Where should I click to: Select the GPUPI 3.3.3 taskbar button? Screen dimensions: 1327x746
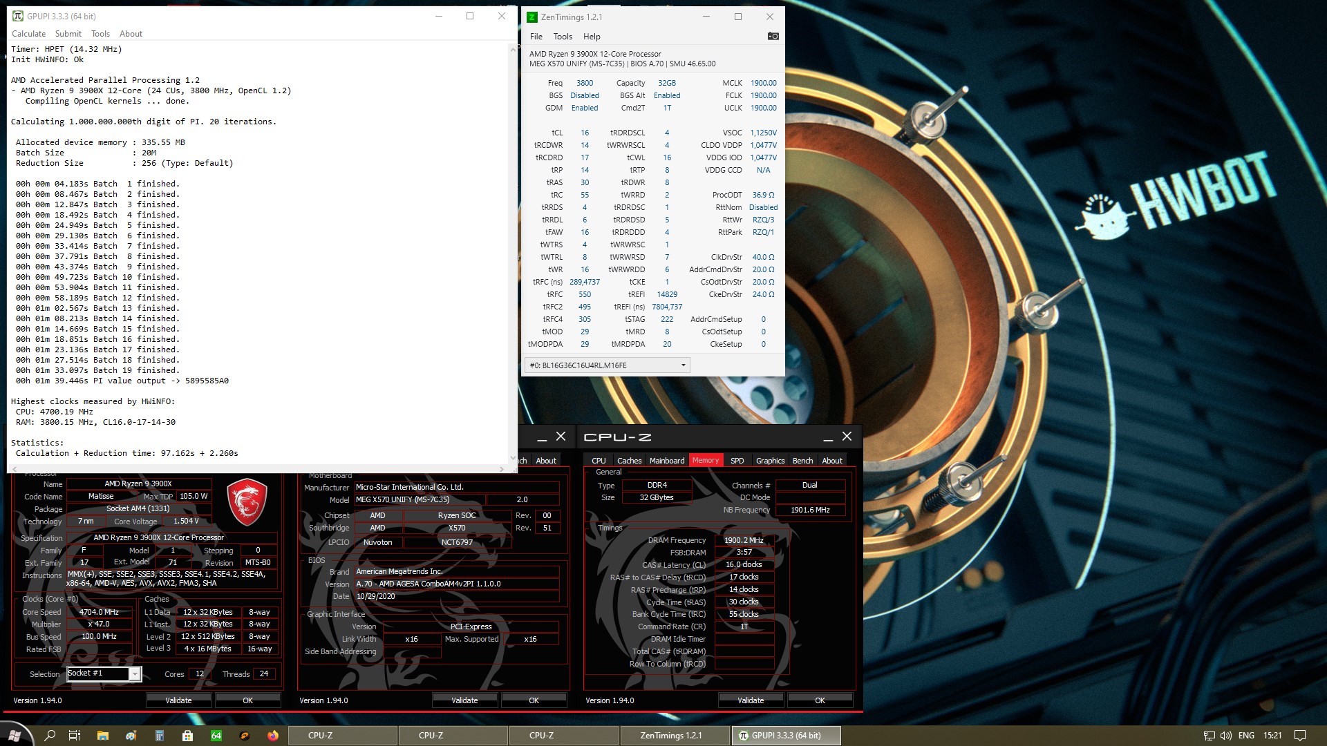click(786, 736)
